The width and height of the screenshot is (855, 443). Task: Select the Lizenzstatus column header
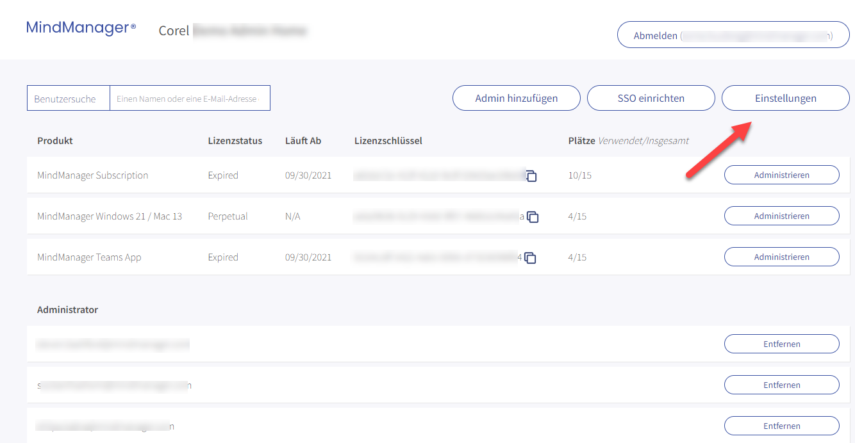click(x=235, y=141)
